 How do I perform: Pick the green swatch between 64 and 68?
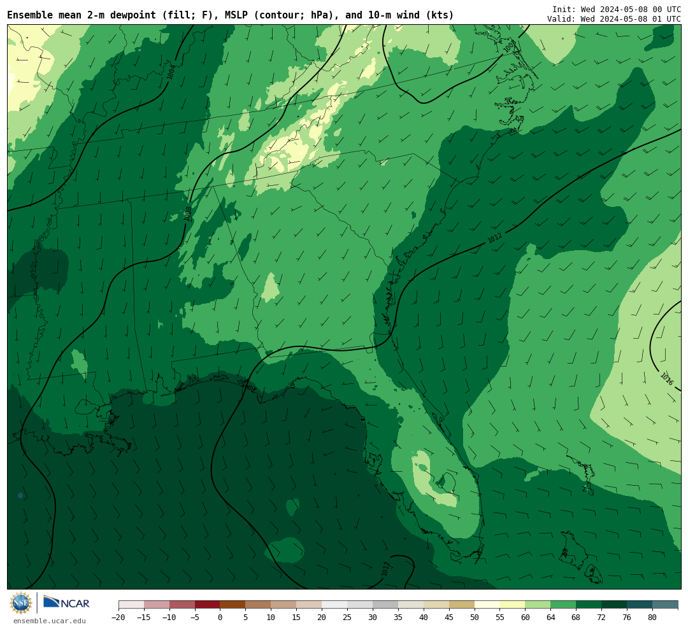[x=563, y=605]
